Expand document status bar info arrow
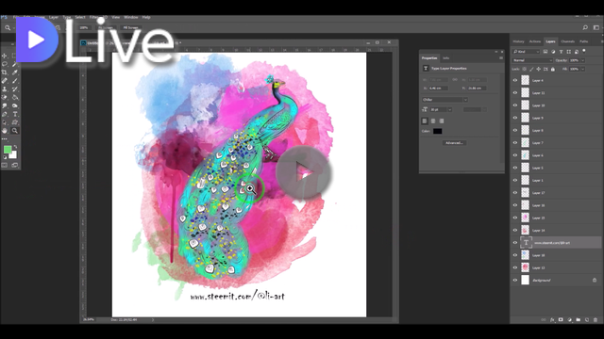 tap(153, 320)
